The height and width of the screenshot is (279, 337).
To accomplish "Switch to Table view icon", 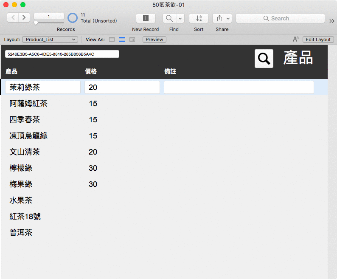I will (x=132, y=39).
